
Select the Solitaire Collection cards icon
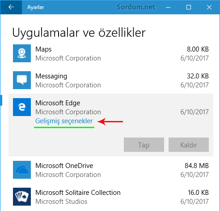[22, 197]
